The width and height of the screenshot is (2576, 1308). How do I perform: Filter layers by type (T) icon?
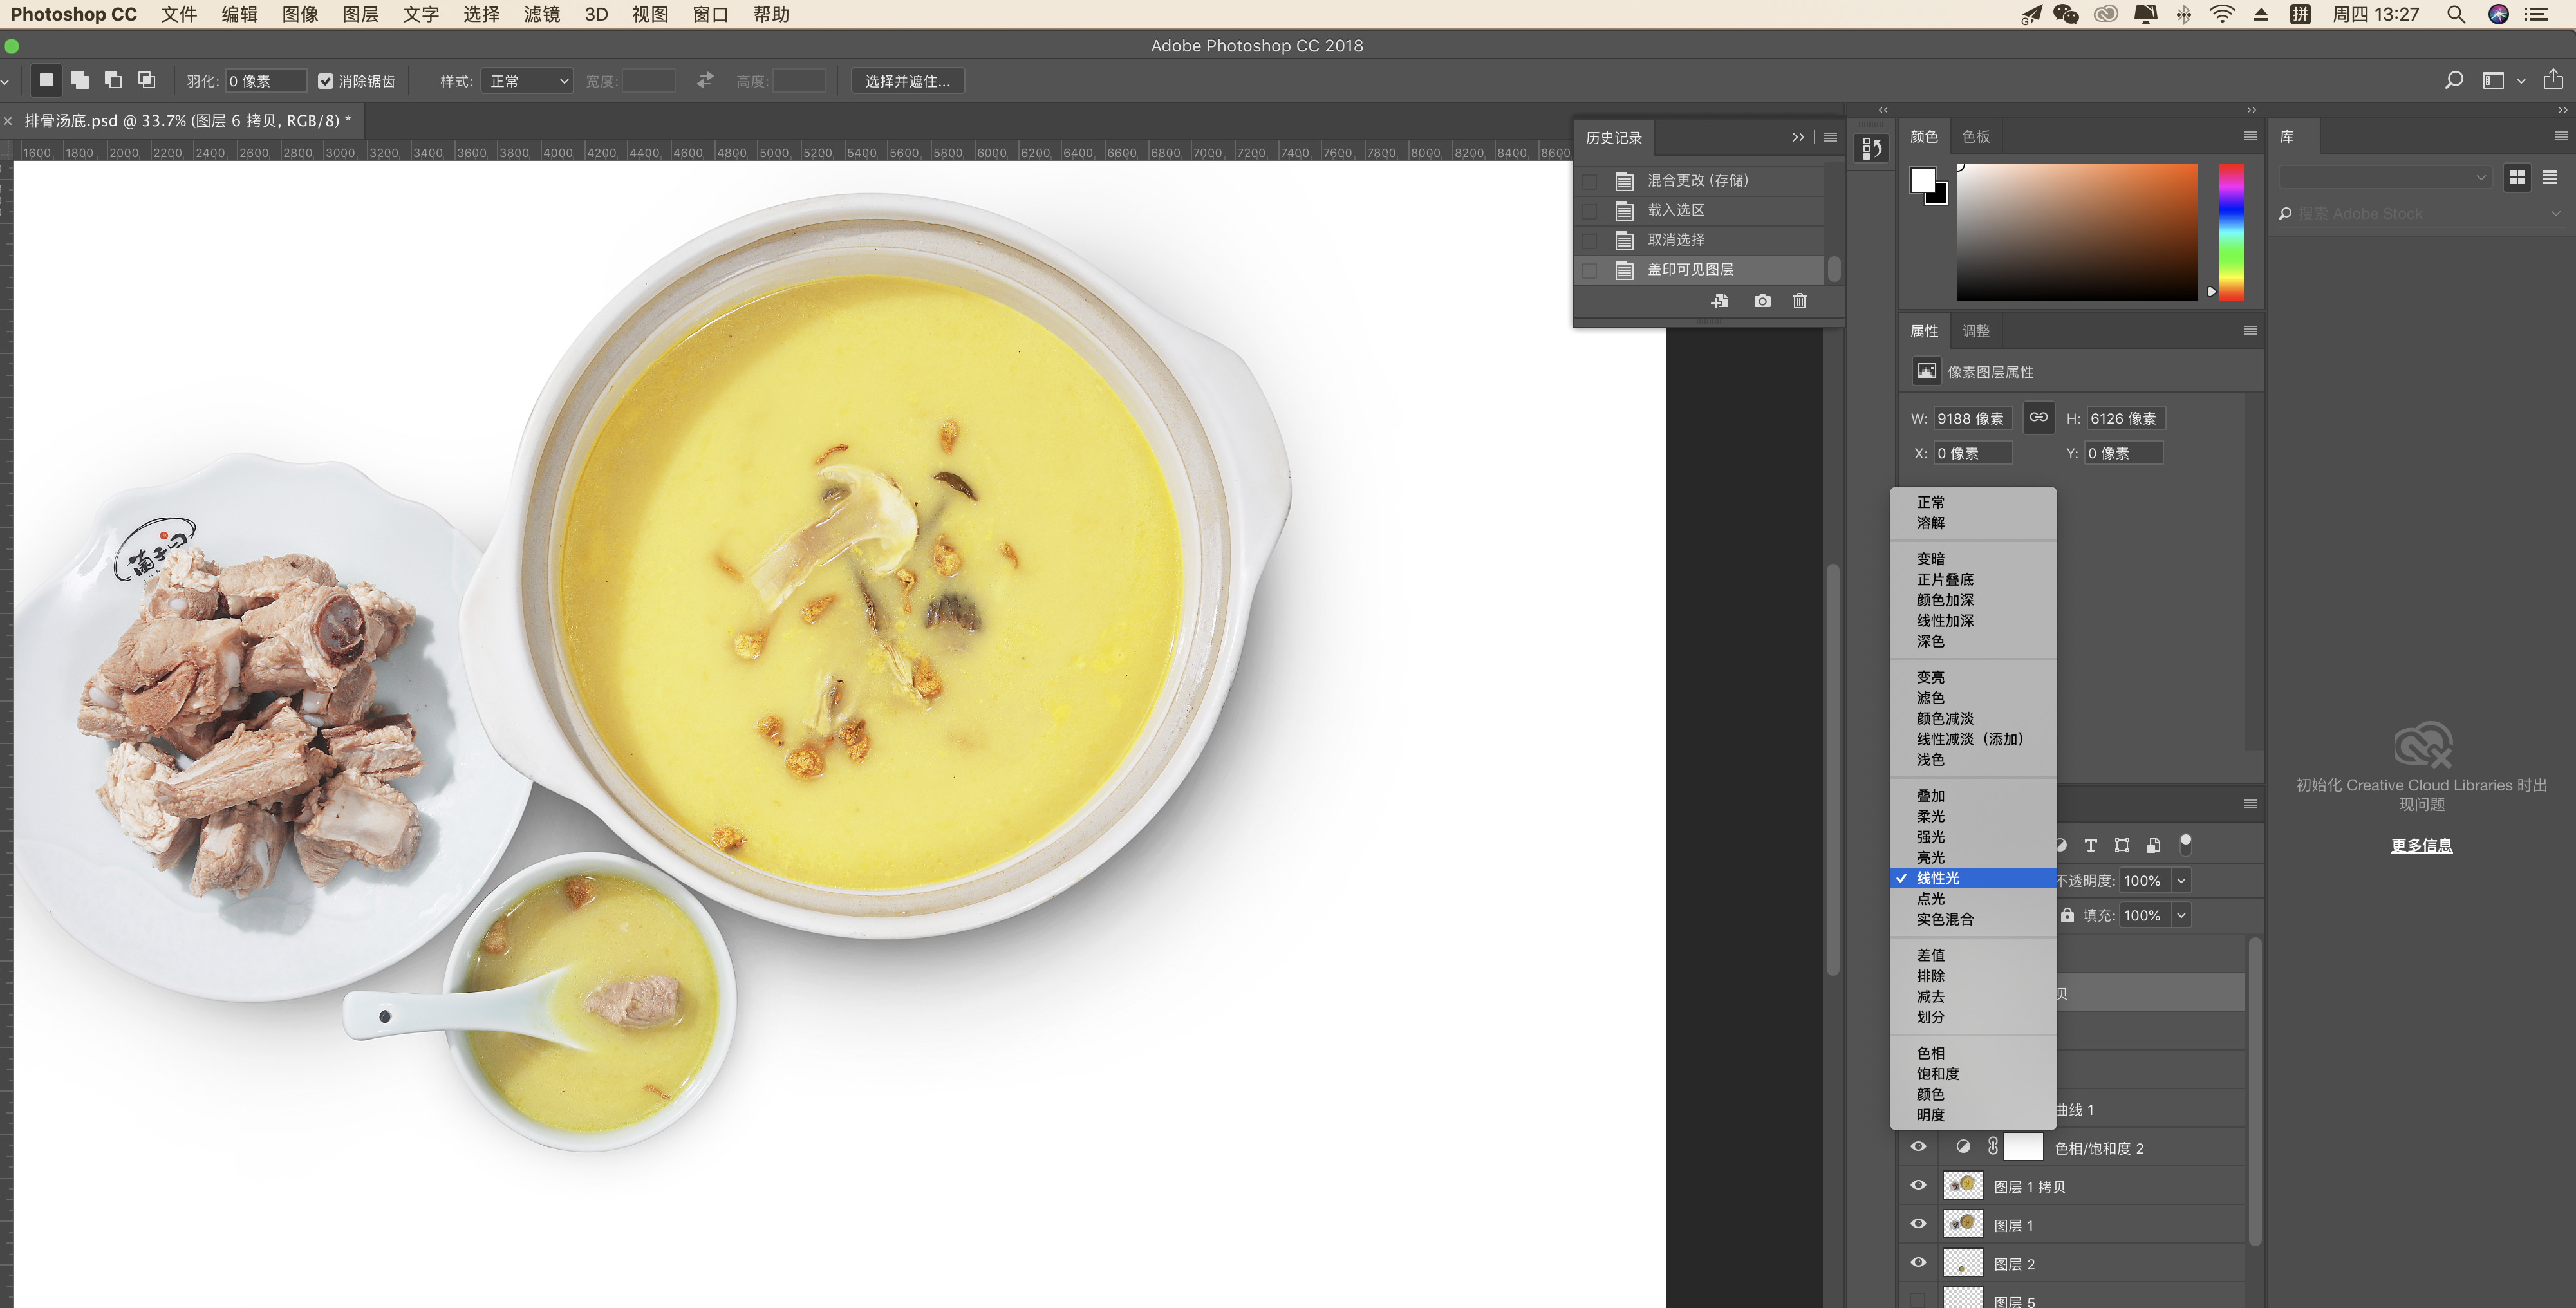point(2090,845)
